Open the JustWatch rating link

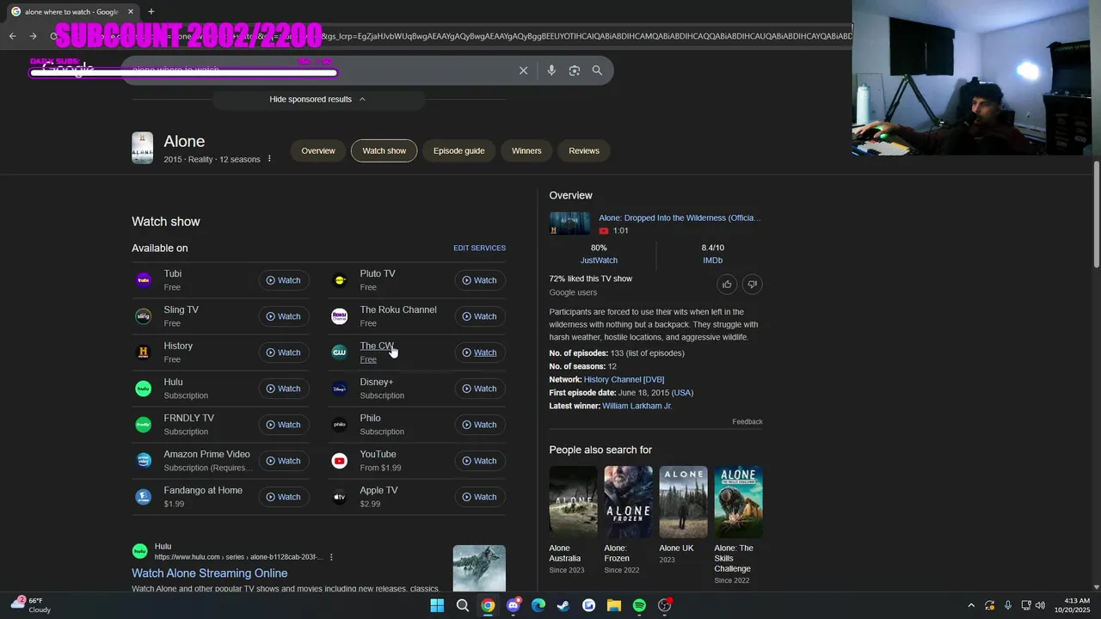pos(599,260)
